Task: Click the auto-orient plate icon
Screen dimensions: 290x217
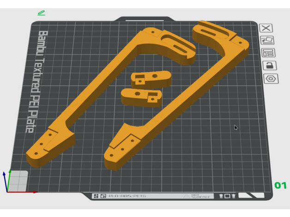Action: click(x=267, y=40)
